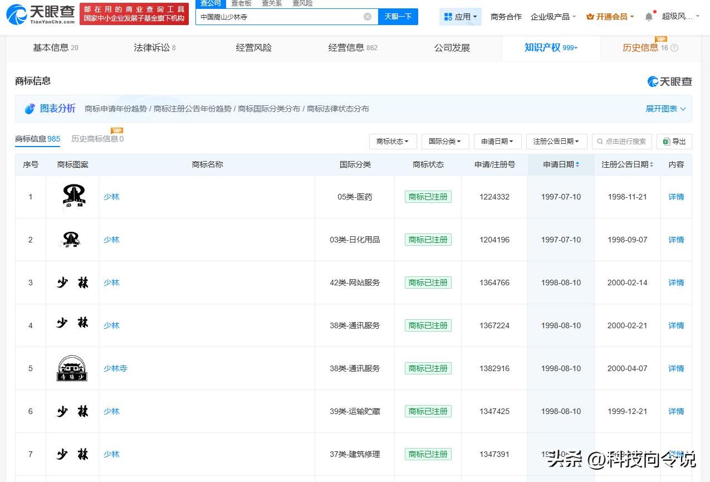Screen dimensions: 710x482
Task: Select the 历史商标信息 sub-tab
Action: pyautogui.click(x=97, y=139)
